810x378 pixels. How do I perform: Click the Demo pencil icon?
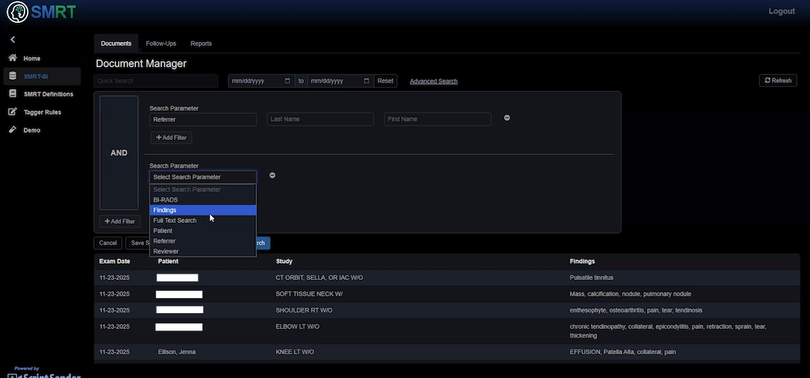(13, 130)
